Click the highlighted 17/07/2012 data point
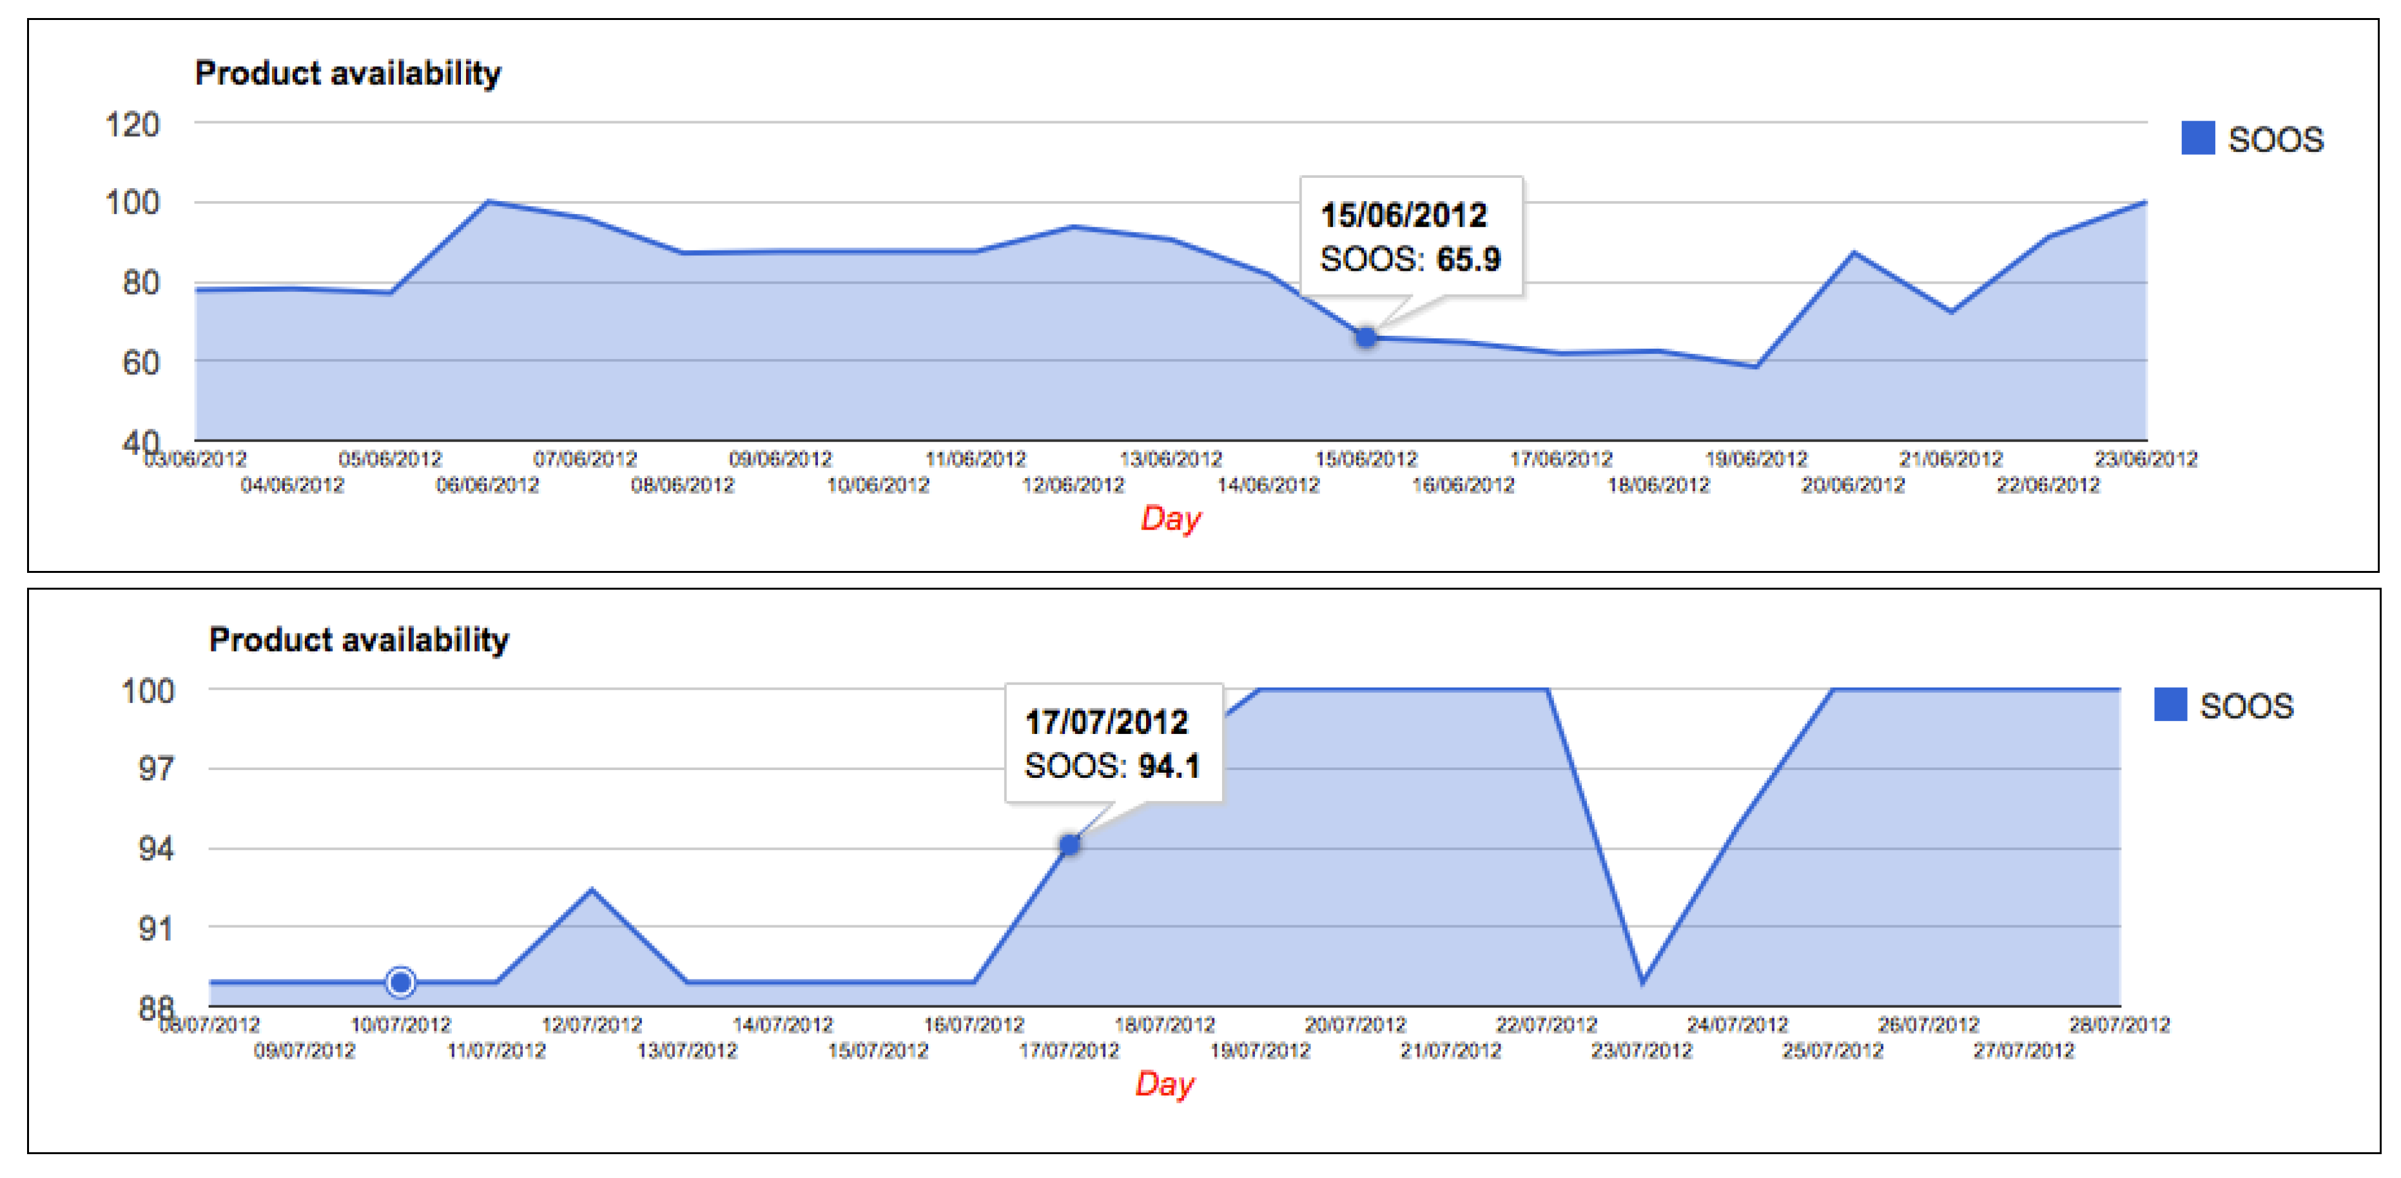 tap(1070, 844)
